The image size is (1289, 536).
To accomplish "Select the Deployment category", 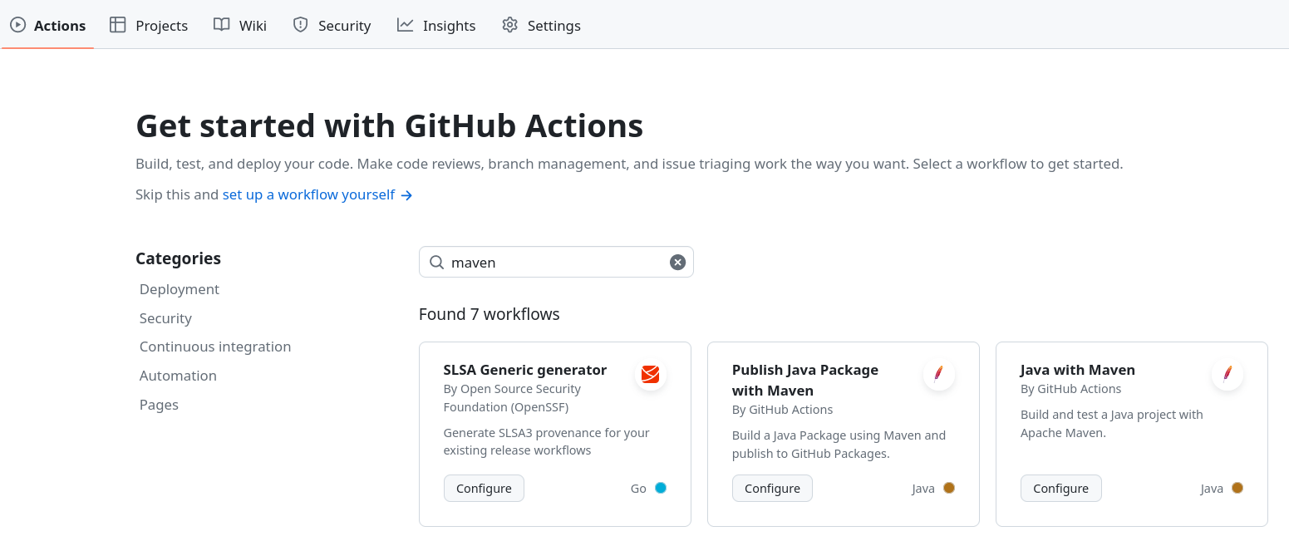I will click(180, 288).
